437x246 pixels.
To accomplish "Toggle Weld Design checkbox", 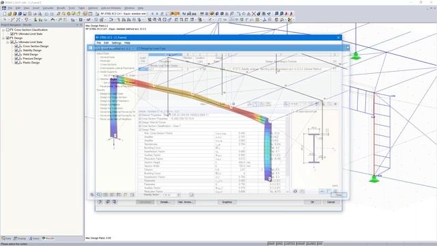I will coord(16,55).
